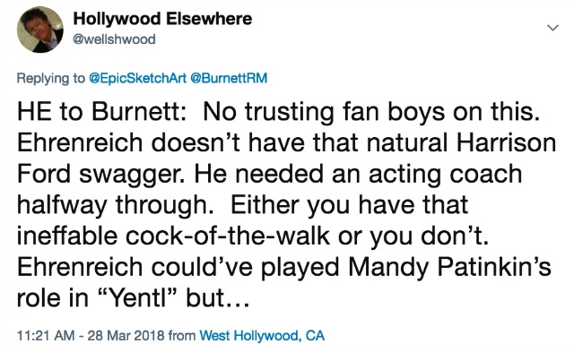The height and width of the screenshot is (352, 574).
Task: Open the West Hollywood, CA location link
Action: 262,336
